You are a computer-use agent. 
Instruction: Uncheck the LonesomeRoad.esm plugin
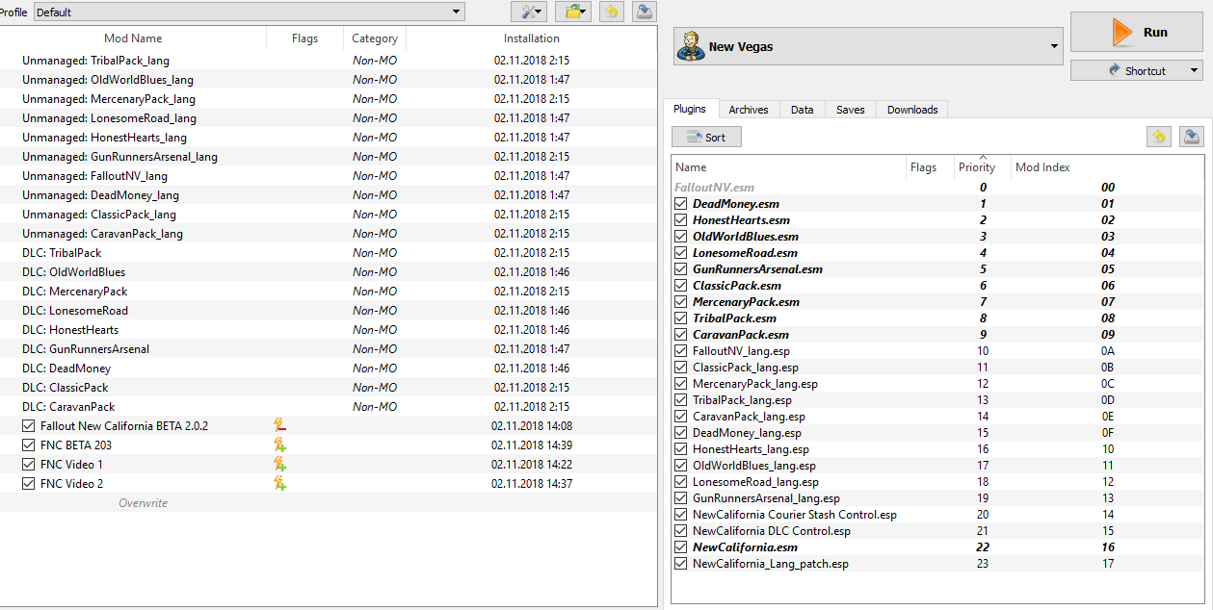681,253
